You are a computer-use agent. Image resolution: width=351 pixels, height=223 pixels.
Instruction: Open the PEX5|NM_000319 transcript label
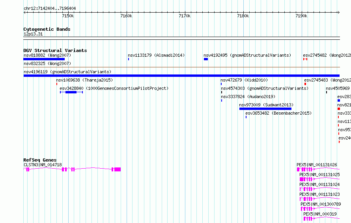click(x=320, y=214)
